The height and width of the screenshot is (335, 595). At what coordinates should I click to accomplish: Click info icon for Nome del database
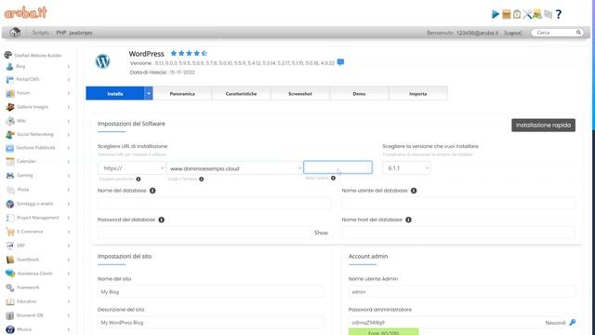click(x=152, y=191)
